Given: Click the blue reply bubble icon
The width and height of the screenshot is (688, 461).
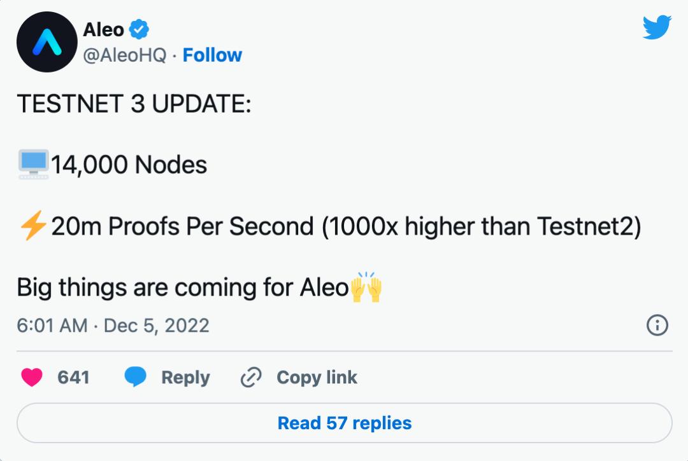Looking at the screenshot, I should (x=135, y=378).
